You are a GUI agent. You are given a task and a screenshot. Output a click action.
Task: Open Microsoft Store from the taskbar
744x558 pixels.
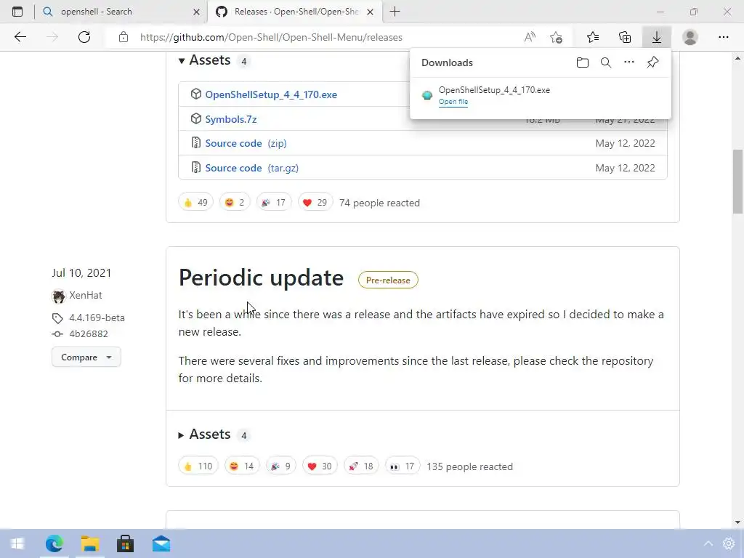point(125,543)
